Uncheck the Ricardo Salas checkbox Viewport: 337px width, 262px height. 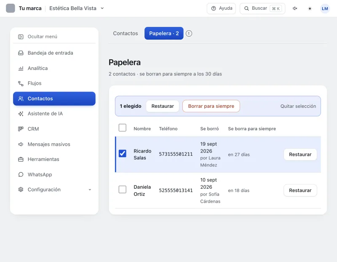[x=123, y=153]
